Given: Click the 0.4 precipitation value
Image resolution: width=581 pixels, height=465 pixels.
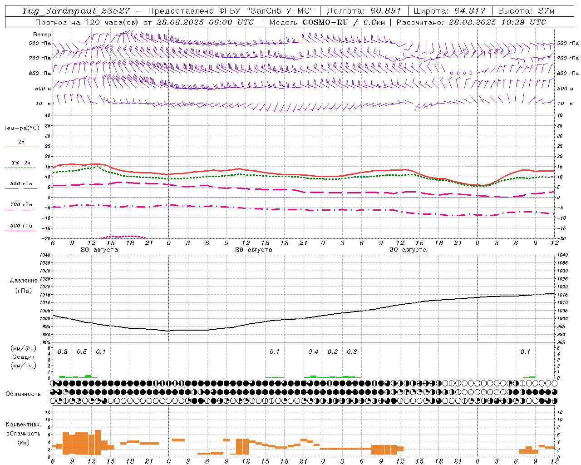Looking at the screenshot, I should [313, 352].
